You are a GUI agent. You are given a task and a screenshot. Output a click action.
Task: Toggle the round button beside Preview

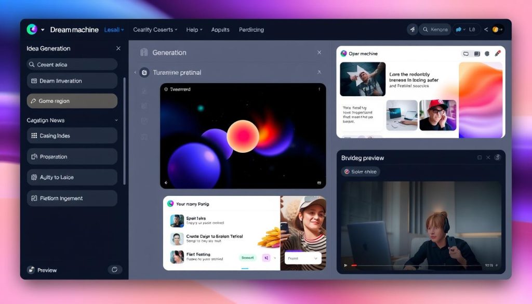[x=114, y=270]
